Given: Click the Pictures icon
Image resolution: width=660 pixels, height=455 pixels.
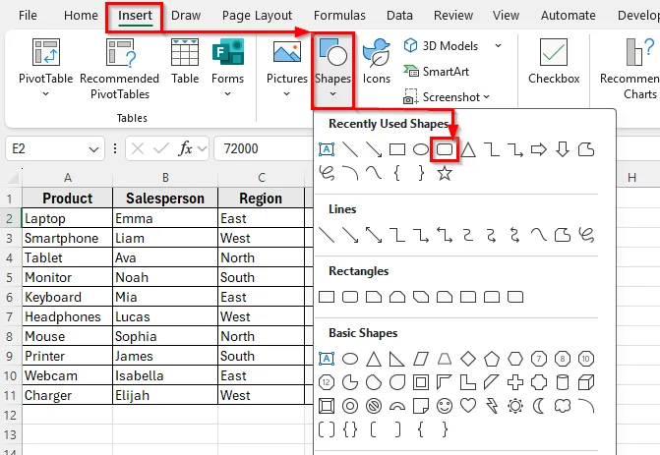Looking at the screenshot, I should pos(286,52).
